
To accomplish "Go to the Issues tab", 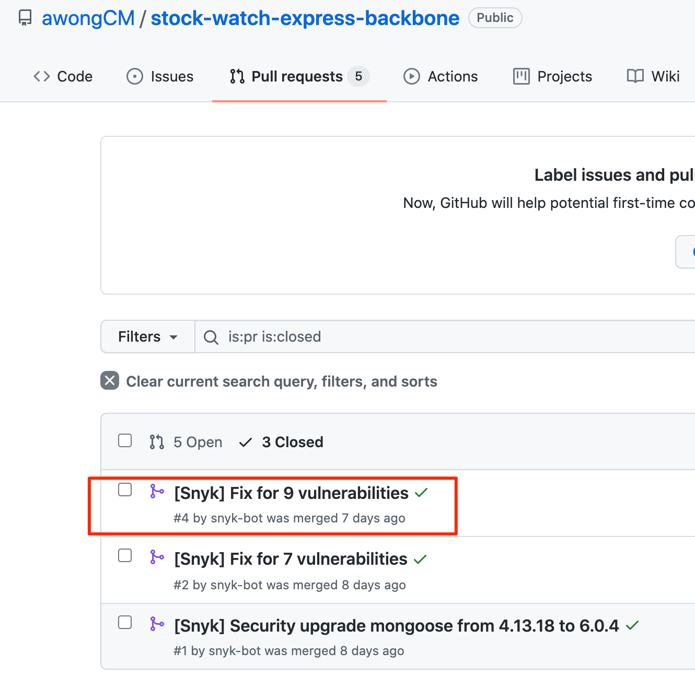I will (160, 77).
